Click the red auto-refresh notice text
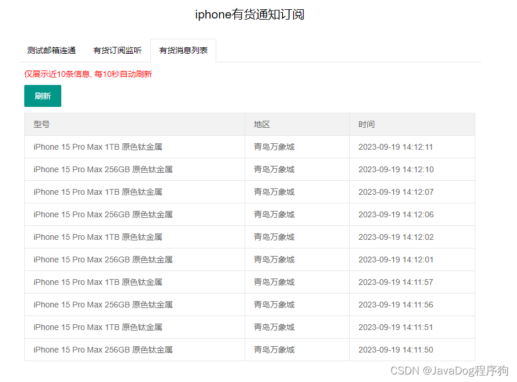The width and height of the screenshot is (517, 382). [87, 74]
